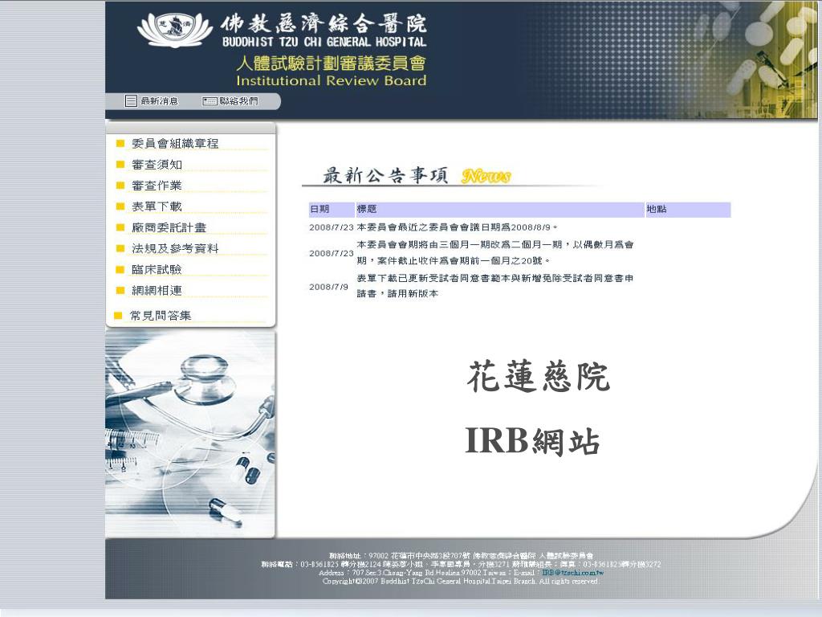Image resolution: width=822 pixels, height=617 pixels.
Task: Select 廠商委託計畫 in the sidebar
Action: (169, 227)
